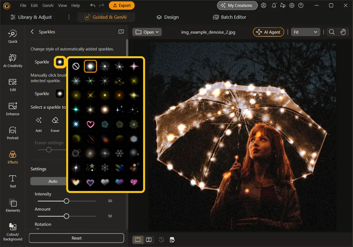Viewport: 353px width, 247px height.
Task: Click the redo arrow
Action: (x=102, y=5)
